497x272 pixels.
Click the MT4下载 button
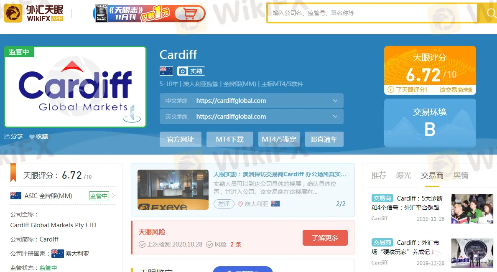click(229, 139)
